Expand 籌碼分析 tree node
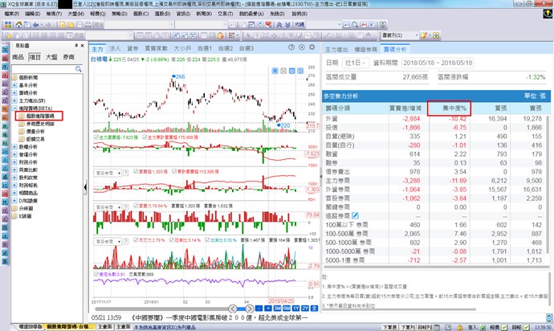 pos(14,93)
